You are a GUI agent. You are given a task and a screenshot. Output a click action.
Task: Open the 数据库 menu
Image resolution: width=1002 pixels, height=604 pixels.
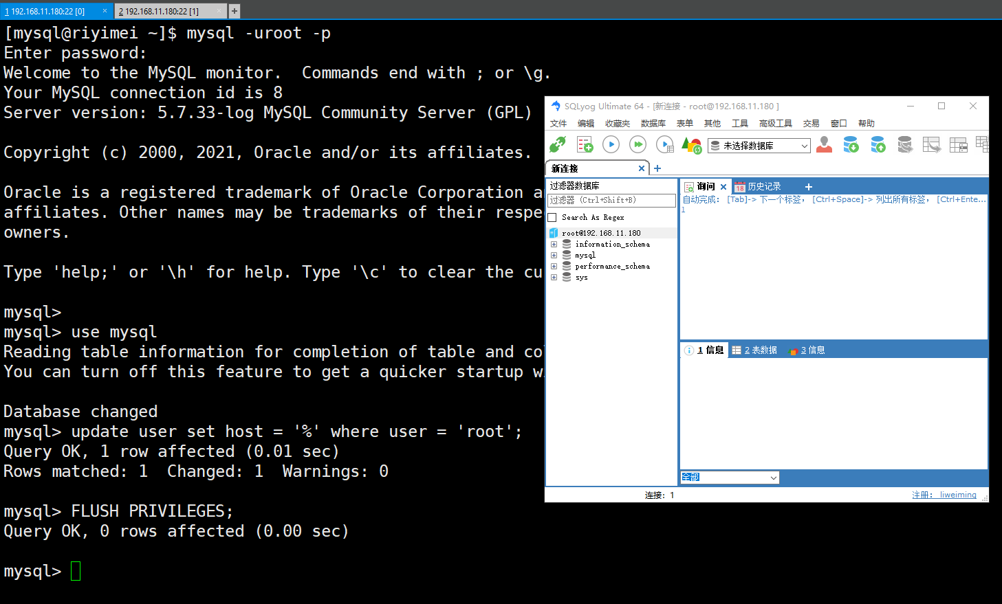point(653,124)
